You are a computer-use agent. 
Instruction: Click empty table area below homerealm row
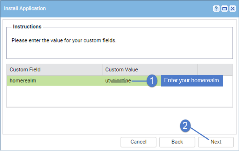(119, 96)
